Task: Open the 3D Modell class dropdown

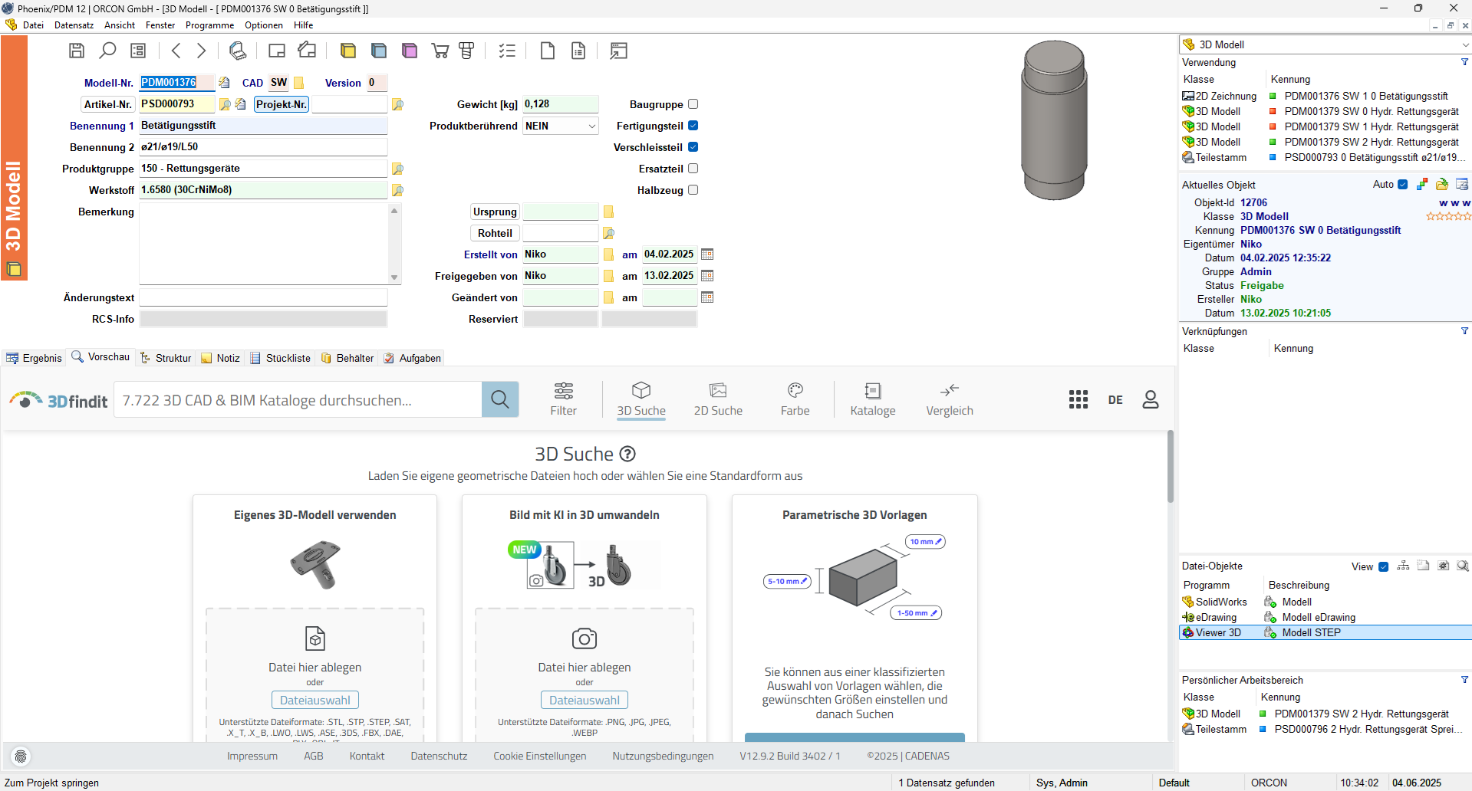Action: (1464, 45)
